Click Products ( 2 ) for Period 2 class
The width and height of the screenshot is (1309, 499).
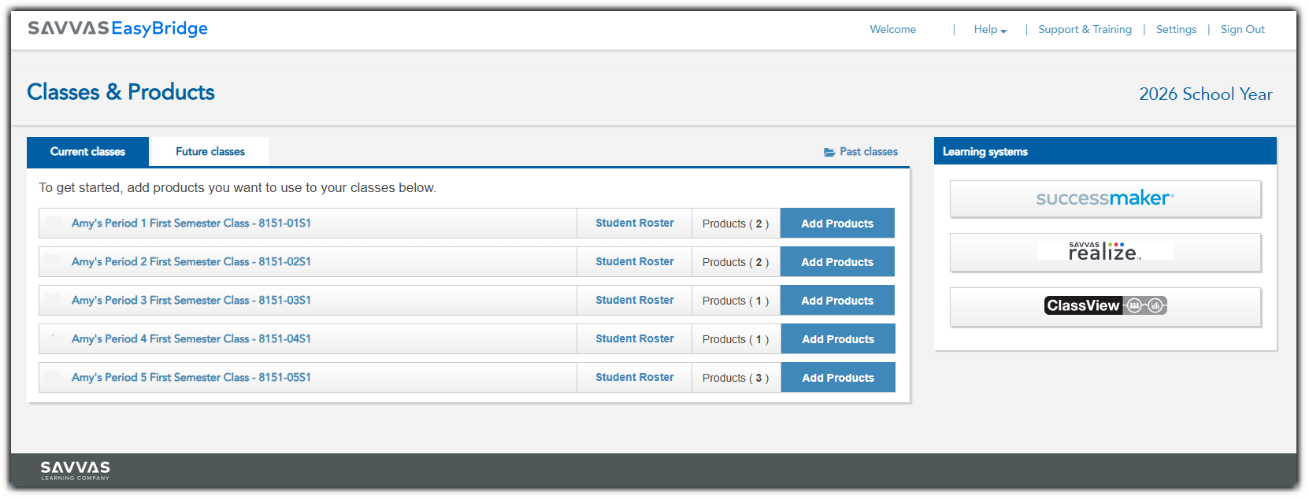[736, 262]
